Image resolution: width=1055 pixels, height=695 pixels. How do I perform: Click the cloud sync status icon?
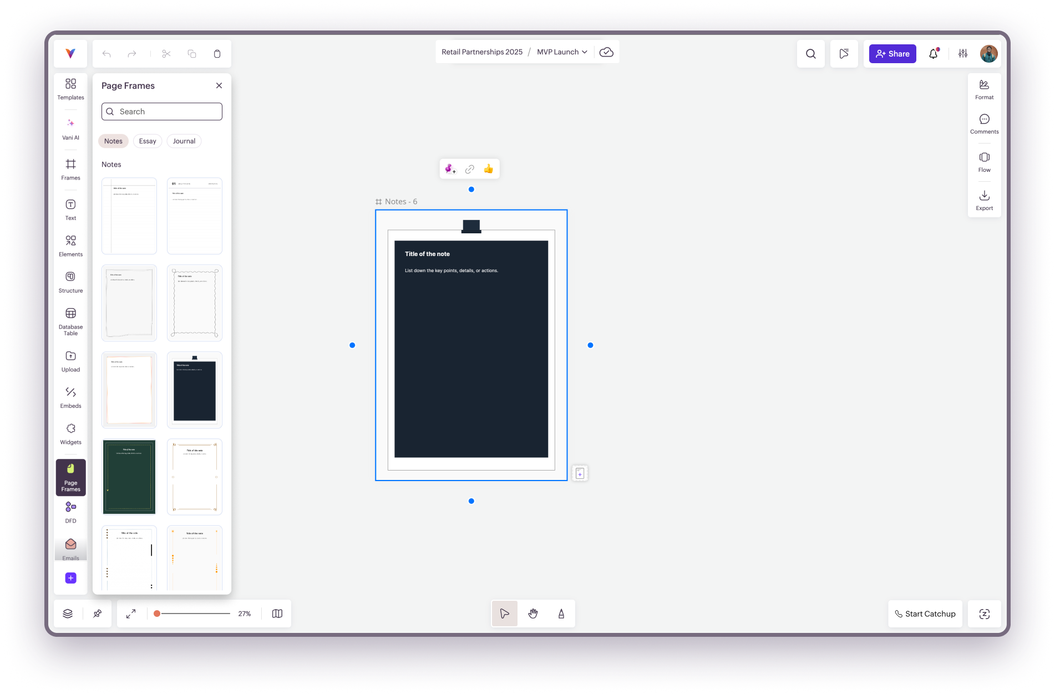pos(606,52)
